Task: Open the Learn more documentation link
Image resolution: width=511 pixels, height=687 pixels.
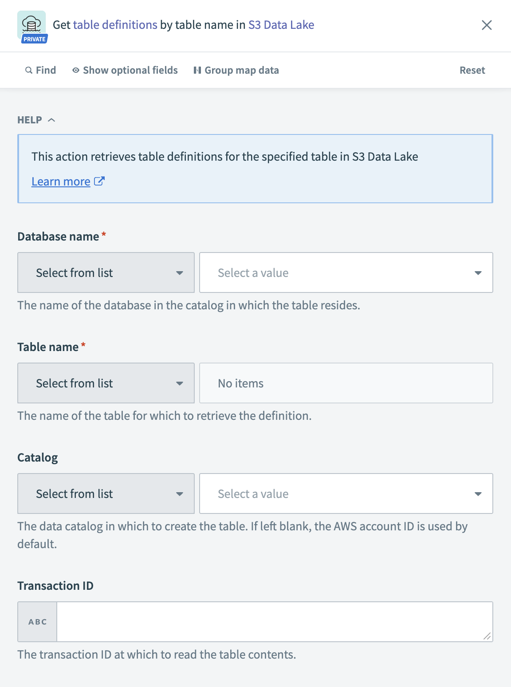Action: click(61, 181)
